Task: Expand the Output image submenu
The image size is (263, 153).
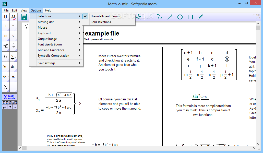Action: coord(56,39)
